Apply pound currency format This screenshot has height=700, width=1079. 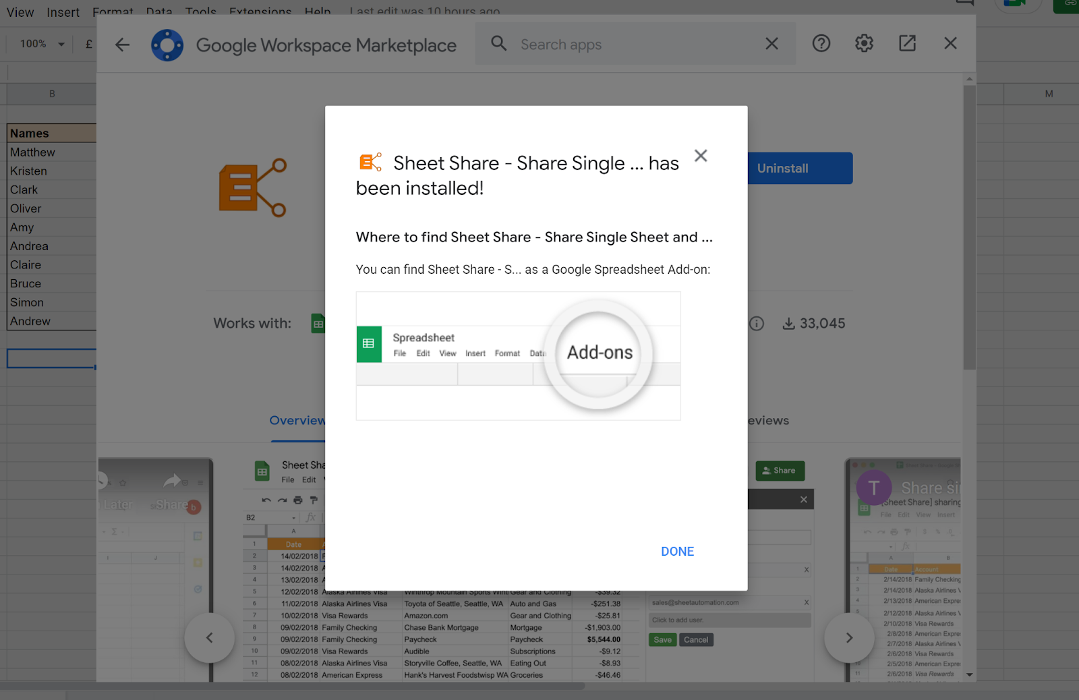88,44
